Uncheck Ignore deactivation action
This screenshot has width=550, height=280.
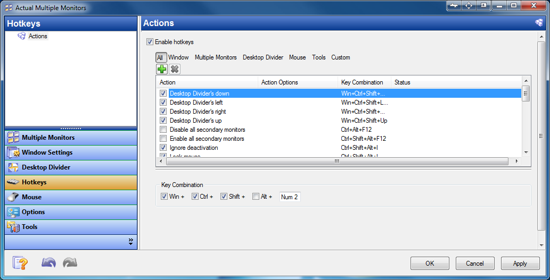point(163,148)
